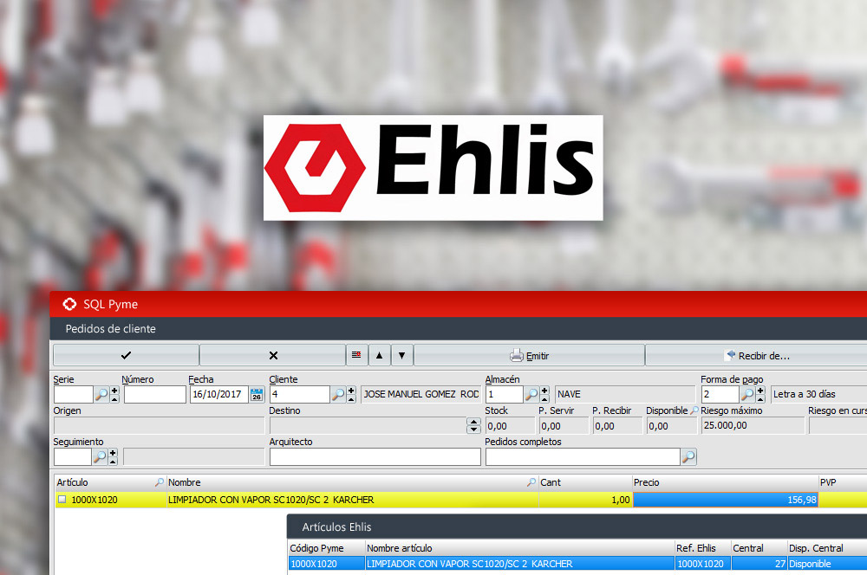The width and height of the screenshot is (867, 575).
Task: Click the checkmark confirm button
Action: click(x=126, y=355)
